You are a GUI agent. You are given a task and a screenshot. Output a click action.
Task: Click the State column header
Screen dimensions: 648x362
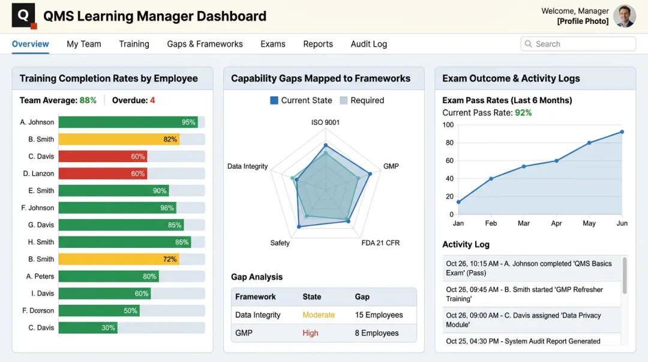tap(311, 297)
